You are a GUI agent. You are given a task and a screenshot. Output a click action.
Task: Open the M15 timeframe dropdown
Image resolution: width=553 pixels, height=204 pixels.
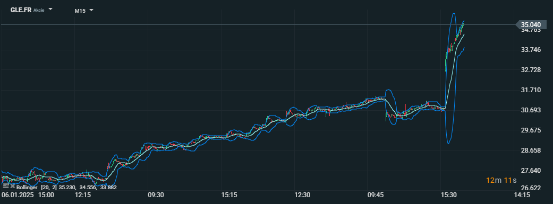tap(91, 10)
